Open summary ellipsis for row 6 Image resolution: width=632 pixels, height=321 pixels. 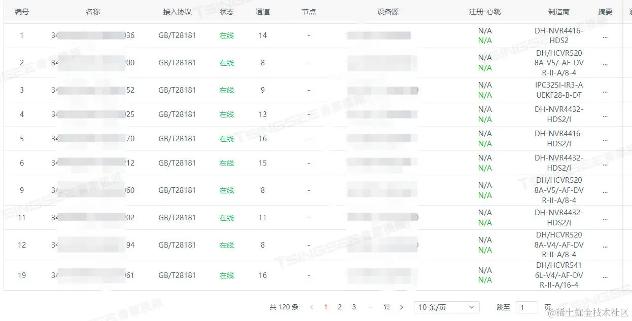pos(605,164)
